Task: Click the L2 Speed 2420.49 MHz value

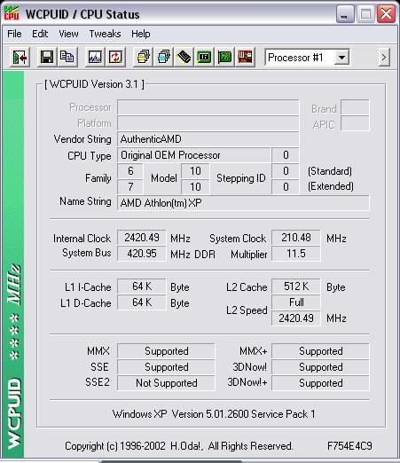Action: [296, 318]
